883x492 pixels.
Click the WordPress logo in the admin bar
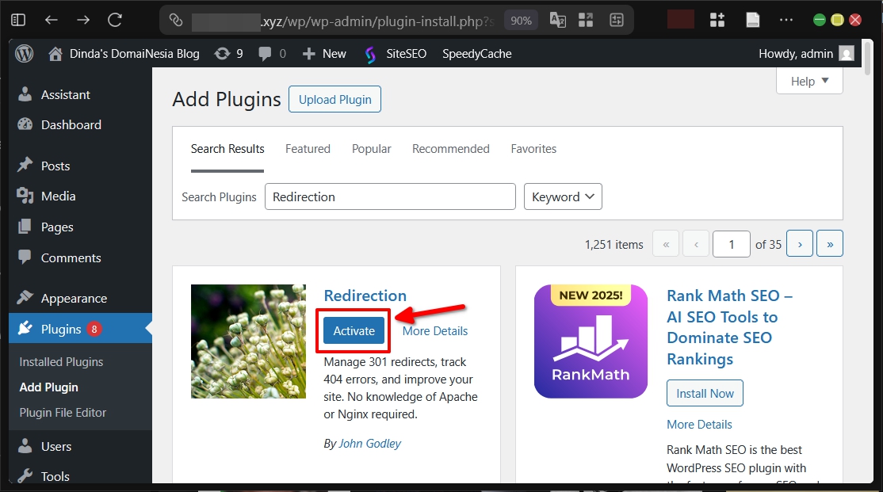coord(24,54)
